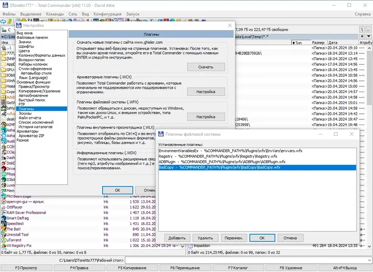
Task: Click the floppy icon in Плагины файловой системы title
Action: pos(161,134)
